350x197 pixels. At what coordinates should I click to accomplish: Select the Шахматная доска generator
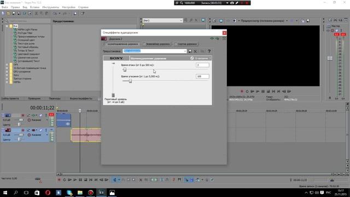pyautogui.click(x=28, y=57)
